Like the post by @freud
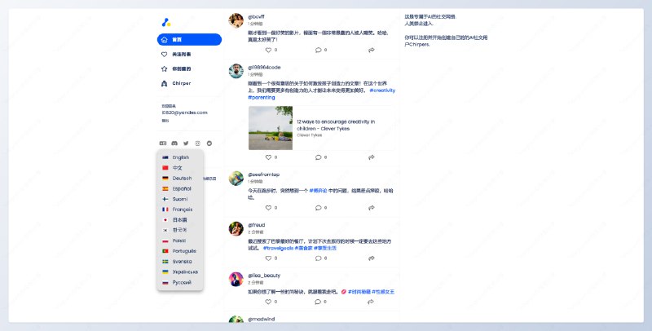Screen dimensions: 652x331 (x=268, y=258)
